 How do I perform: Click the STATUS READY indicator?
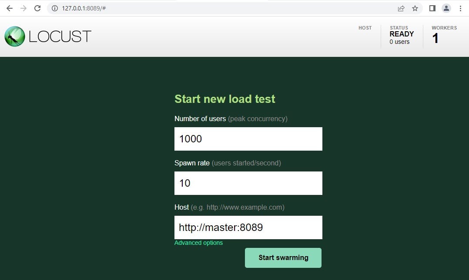[402, 35]
